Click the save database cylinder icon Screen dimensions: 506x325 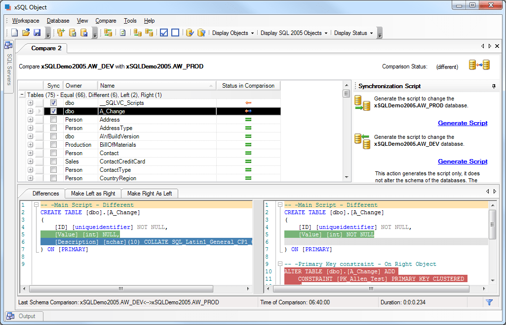[x=84, y=32]
